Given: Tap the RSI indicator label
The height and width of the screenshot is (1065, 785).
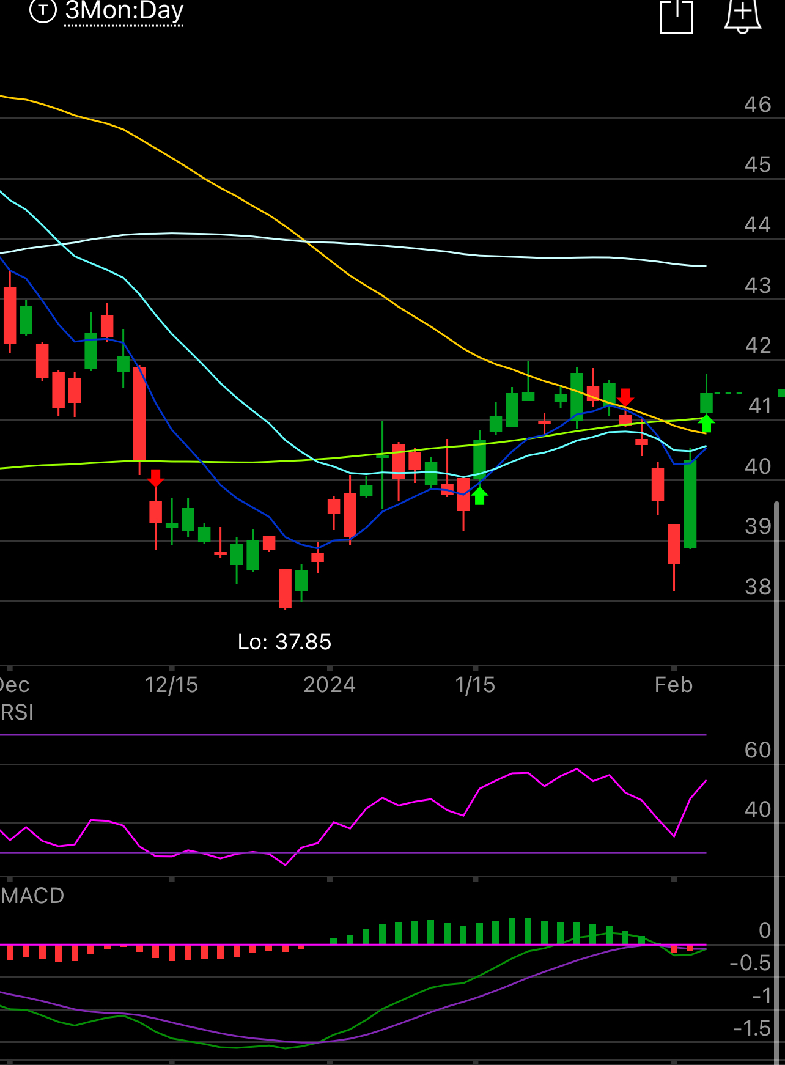Looking at the screenshot, I should click(x=17, y=713).
